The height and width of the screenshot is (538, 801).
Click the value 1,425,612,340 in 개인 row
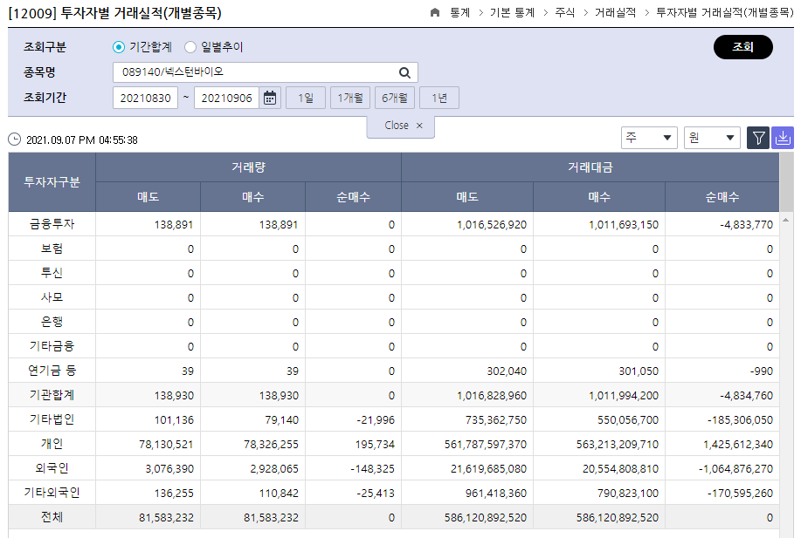(x=738, y=445)
